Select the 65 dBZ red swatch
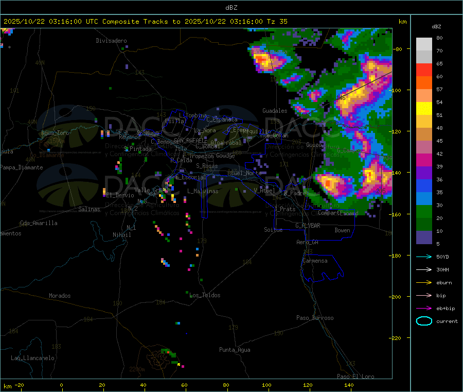 [424, 70]
